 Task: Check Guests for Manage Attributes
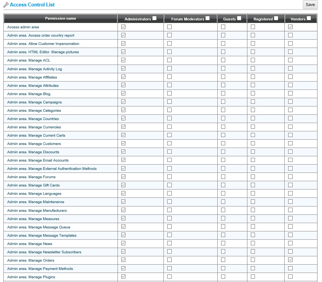(x=223, y=85)
